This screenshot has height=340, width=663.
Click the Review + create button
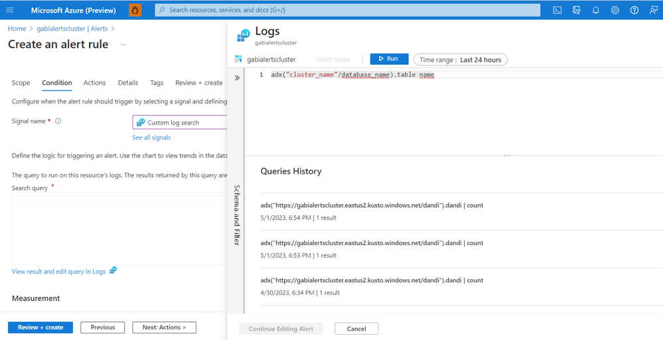pyautogui.click(x=40, y=327)
